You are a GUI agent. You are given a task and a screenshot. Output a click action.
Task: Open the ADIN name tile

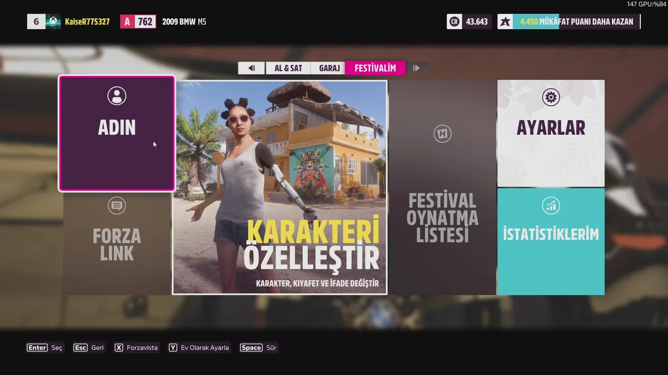(117, 133)
